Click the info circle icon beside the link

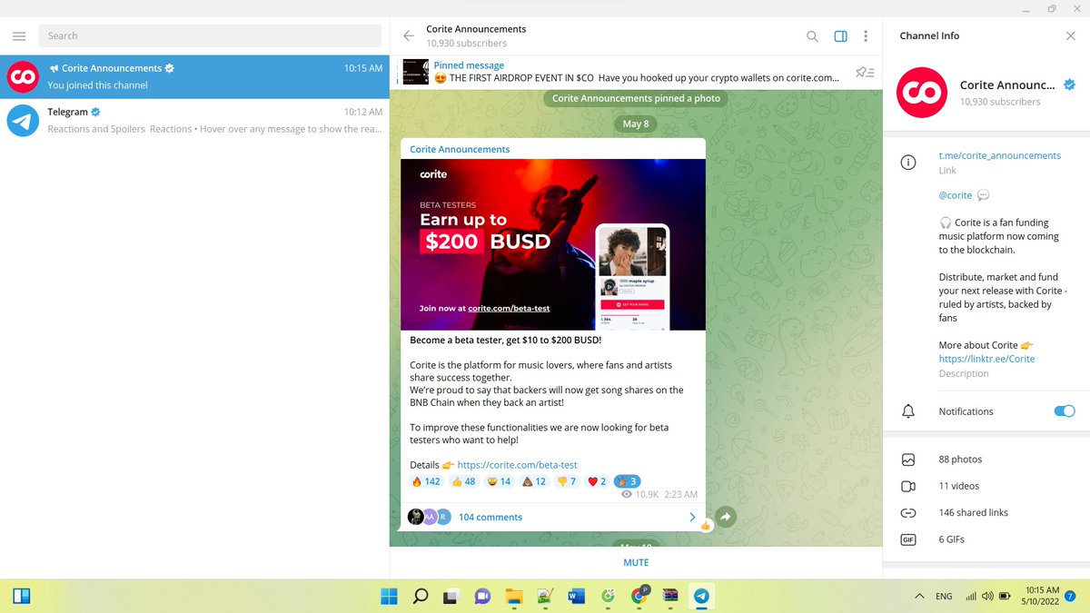click(x=907, y=163)
